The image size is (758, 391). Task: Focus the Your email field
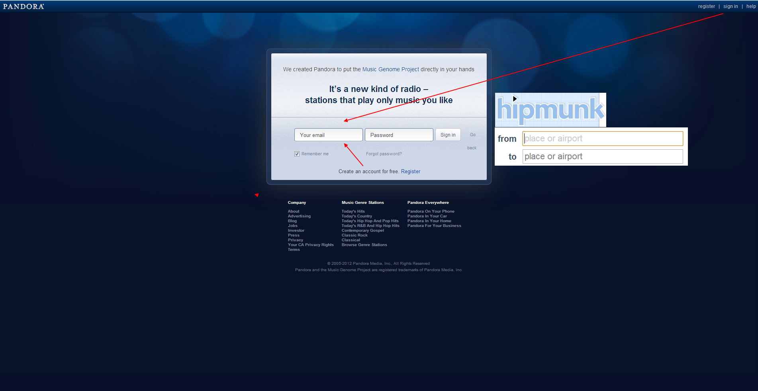pos(329,135)
